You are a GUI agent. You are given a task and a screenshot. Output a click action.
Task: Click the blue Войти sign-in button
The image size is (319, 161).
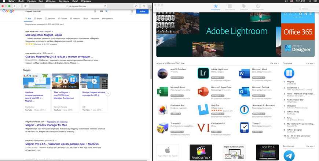click(143, 12)
